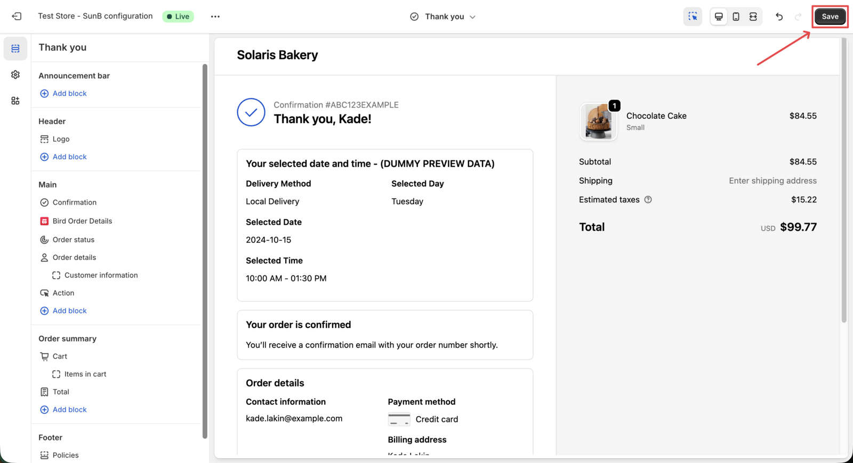This screenshot has width=853, height=463.
Task: Open the Settings gear panel
Action: [x=15, y=75]
